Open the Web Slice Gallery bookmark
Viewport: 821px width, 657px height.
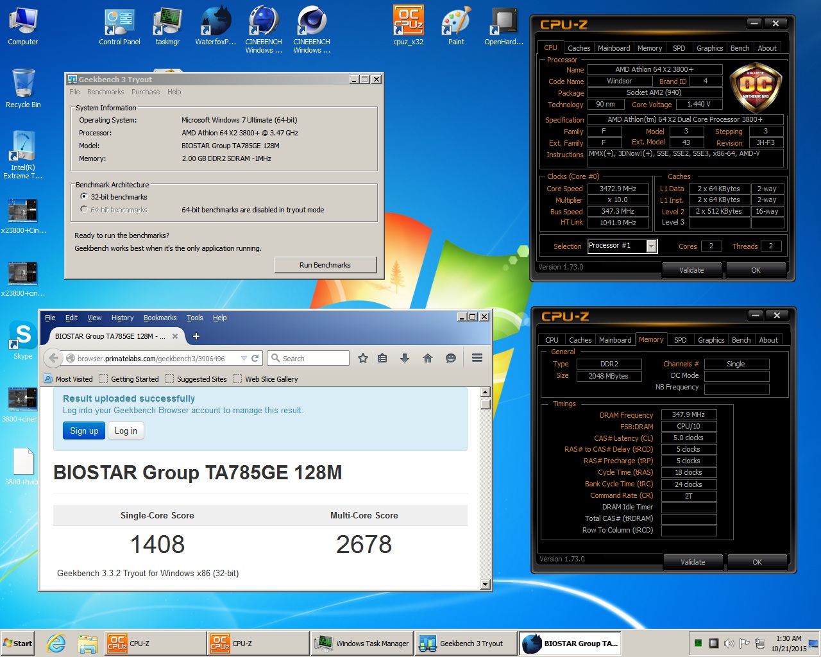point(266,379)
